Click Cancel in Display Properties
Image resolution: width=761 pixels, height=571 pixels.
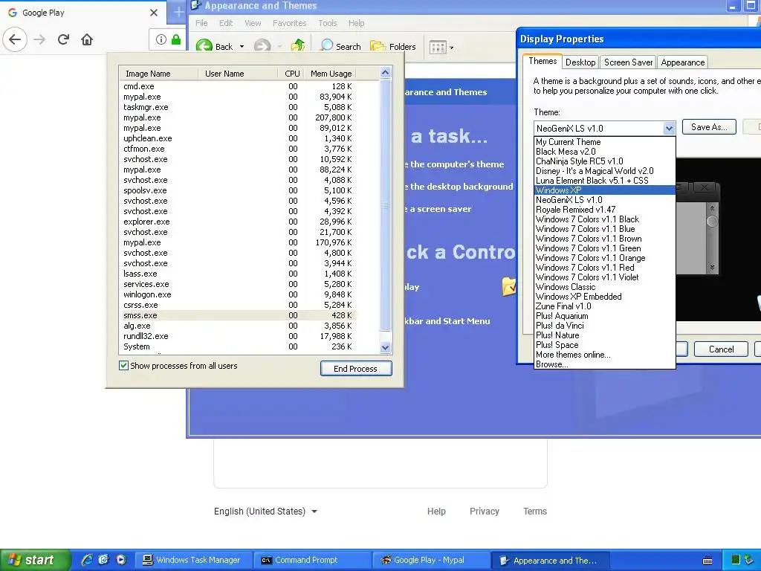click(x=721, y=349)
